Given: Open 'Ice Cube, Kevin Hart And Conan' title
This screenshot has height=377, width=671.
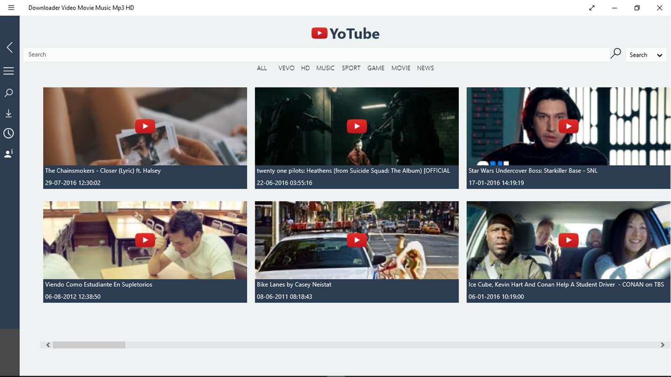Looking at the screenshot, I should tap(566, 284).
